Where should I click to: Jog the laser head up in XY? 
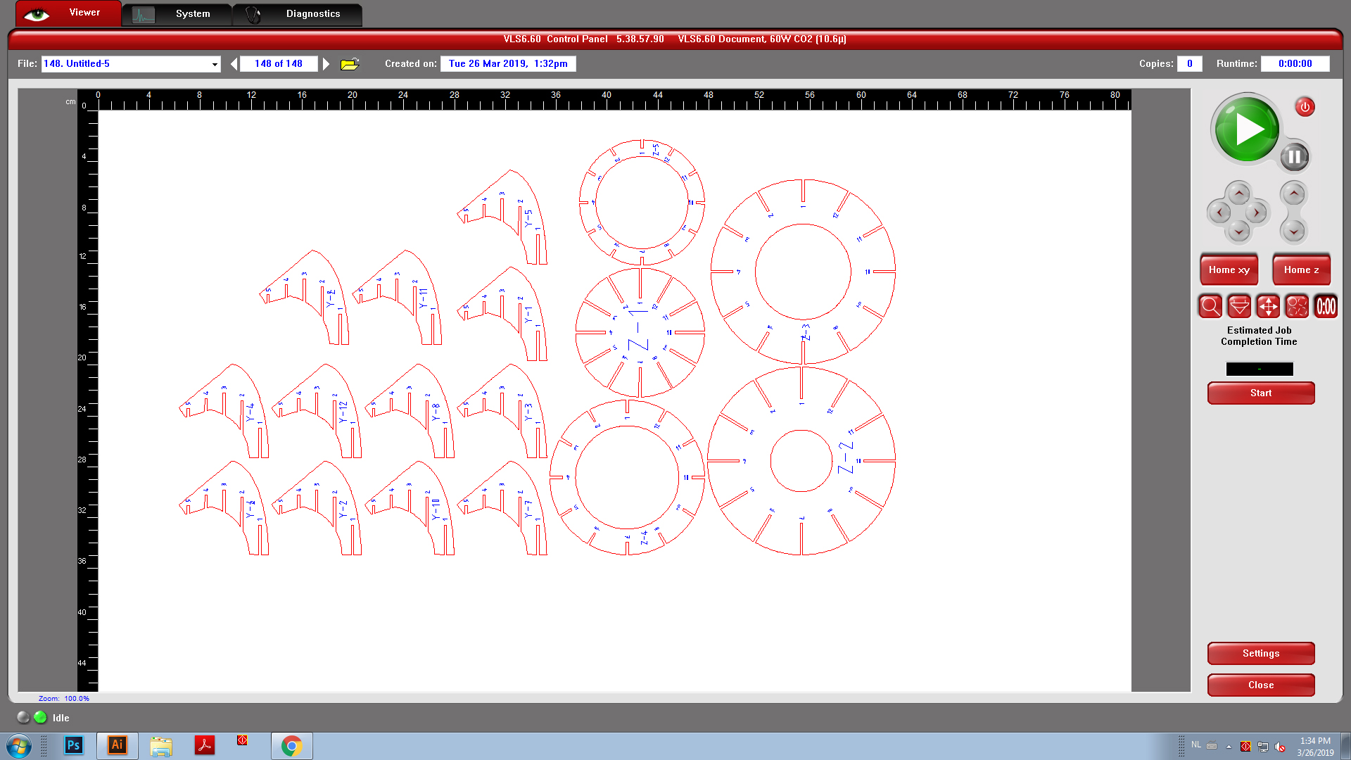point(1238,194)
